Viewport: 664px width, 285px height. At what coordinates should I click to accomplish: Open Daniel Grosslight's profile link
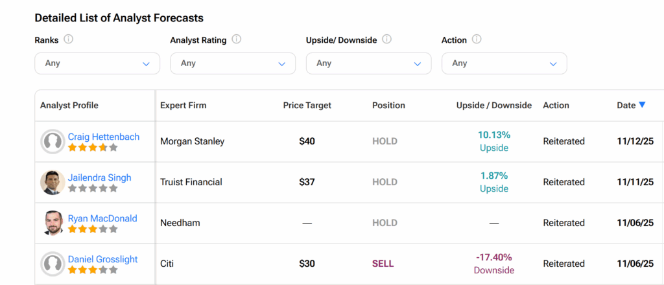coord(102,259)
